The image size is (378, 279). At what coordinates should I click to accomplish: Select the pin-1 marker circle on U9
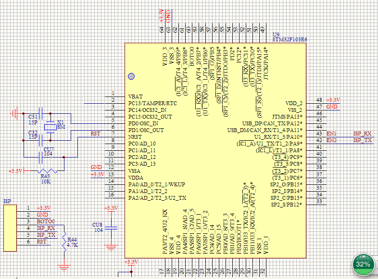pos(131,76)
